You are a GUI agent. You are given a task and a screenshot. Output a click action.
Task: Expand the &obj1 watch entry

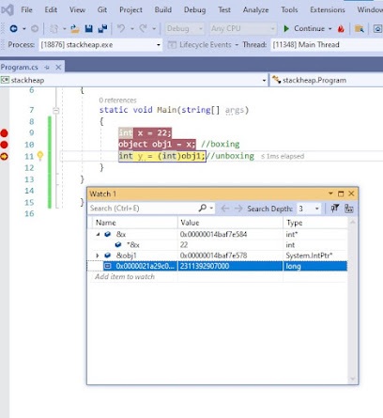pos(98,255)
